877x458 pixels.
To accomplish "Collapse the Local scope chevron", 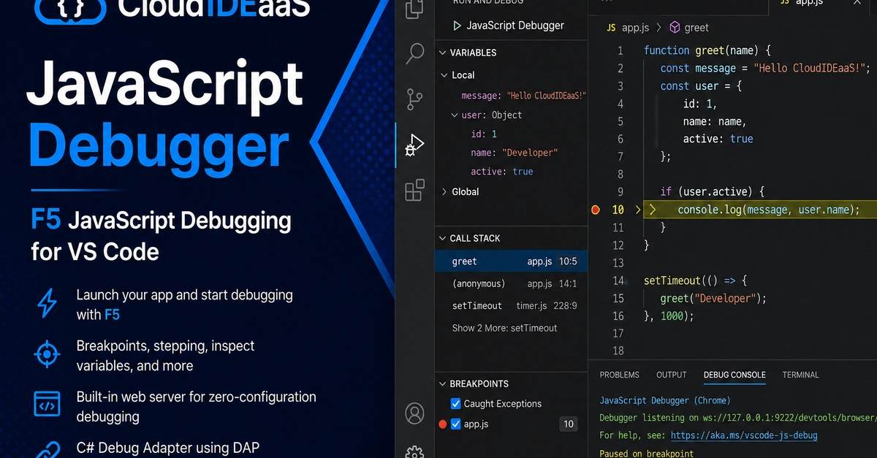I will [445, 75].
